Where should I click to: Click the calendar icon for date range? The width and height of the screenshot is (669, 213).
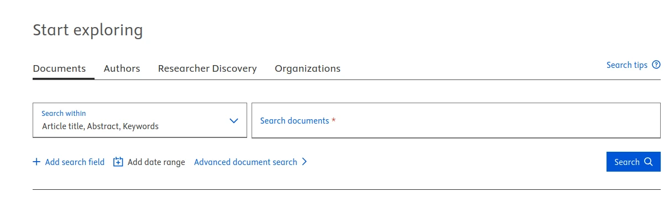118,162
